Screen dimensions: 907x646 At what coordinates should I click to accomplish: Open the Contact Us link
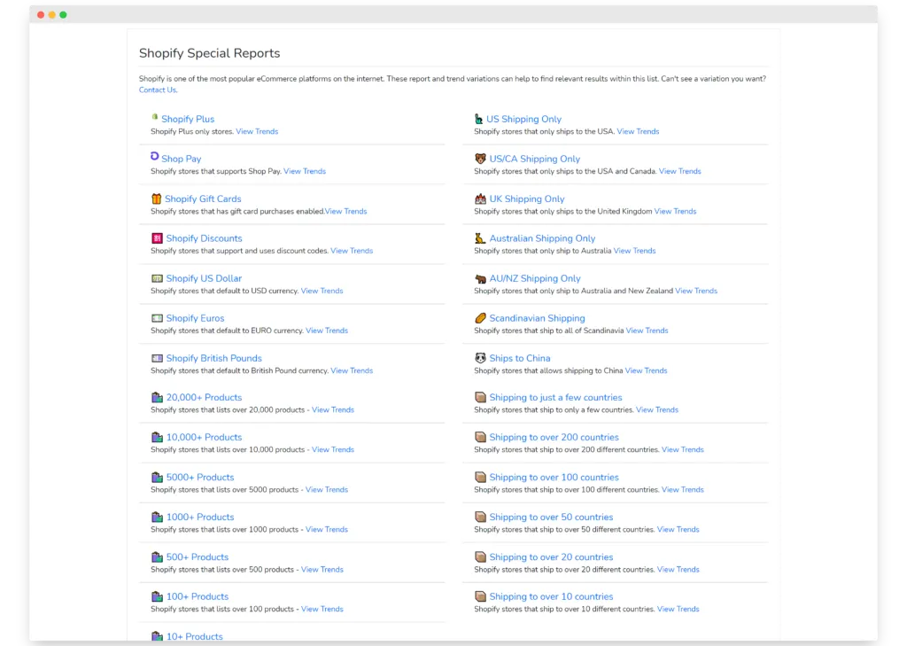coord(157,90)
